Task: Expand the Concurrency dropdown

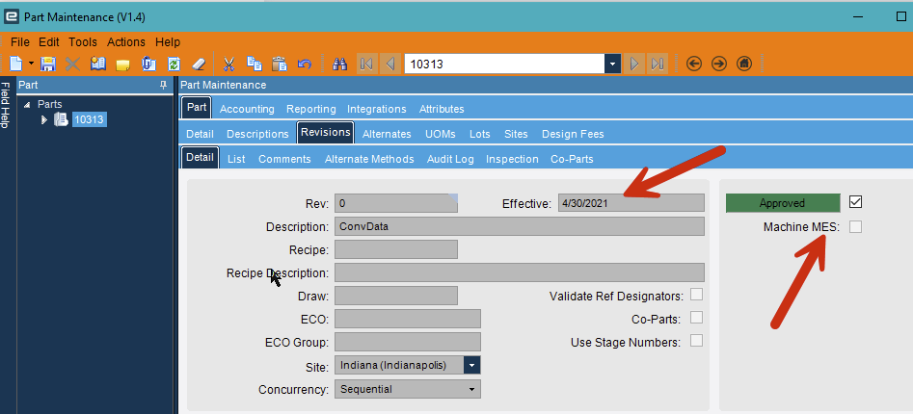Action: coord(472,389)
